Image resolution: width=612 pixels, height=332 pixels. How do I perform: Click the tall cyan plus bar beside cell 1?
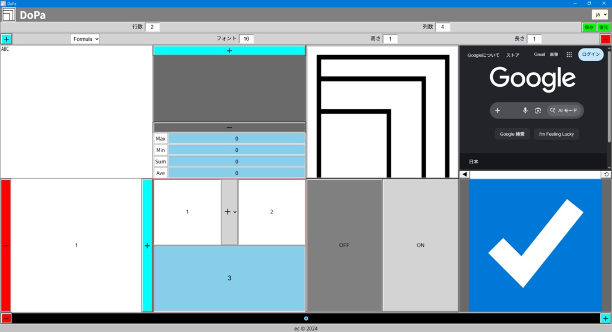(147, 245)
